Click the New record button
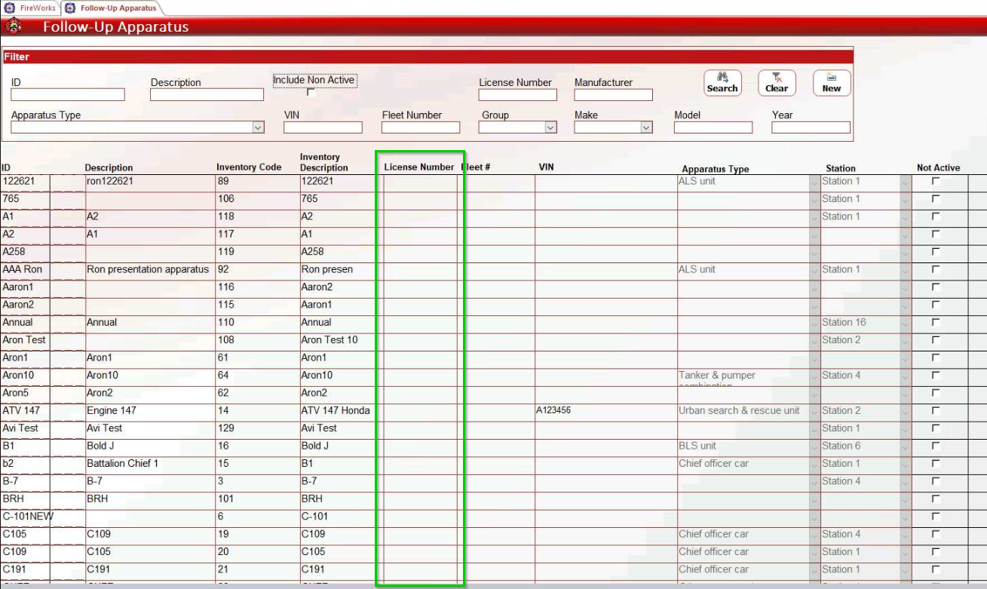Viewport: 987px width, 589px height. [x=832, y=82]
